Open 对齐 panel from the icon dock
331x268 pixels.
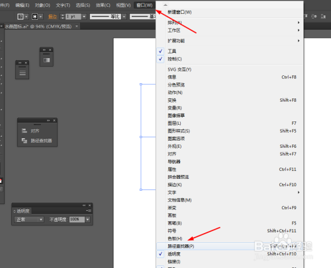tap(30, 131)
